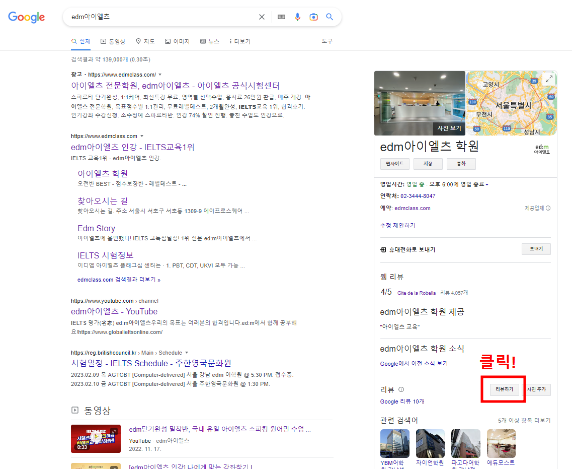Viewport: 572px width, 469px height.
Task: Switch to the 이미지 tab
Action: [x=177, y=41]
